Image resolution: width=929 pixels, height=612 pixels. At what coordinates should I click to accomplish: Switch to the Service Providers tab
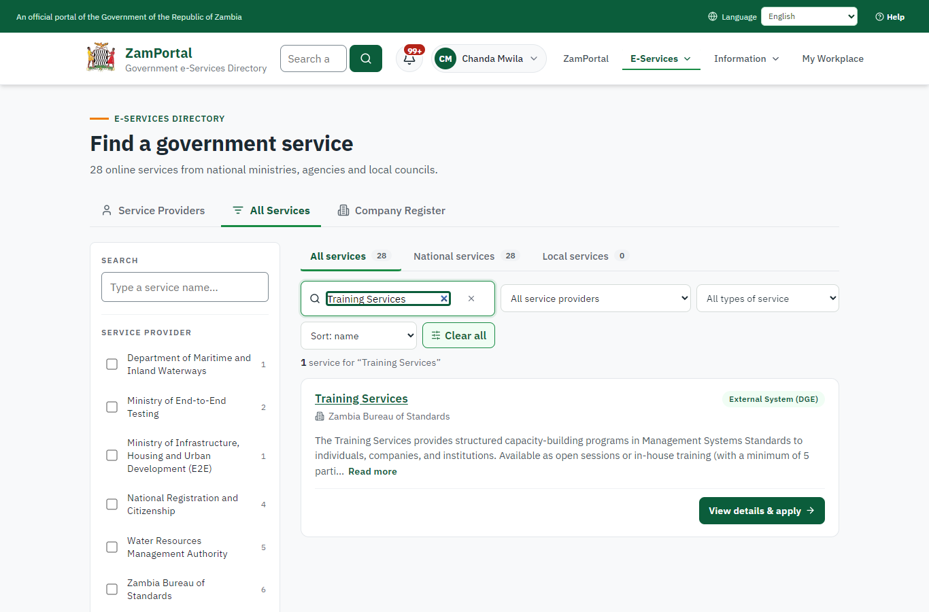tap(153, 211)
